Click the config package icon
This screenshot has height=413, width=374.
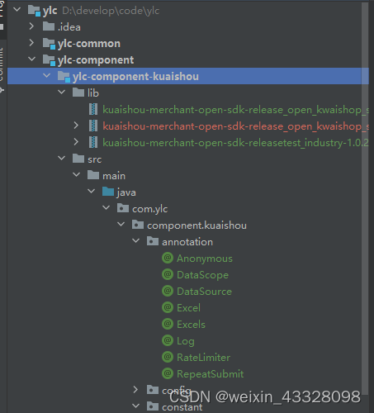coord(153,390)
